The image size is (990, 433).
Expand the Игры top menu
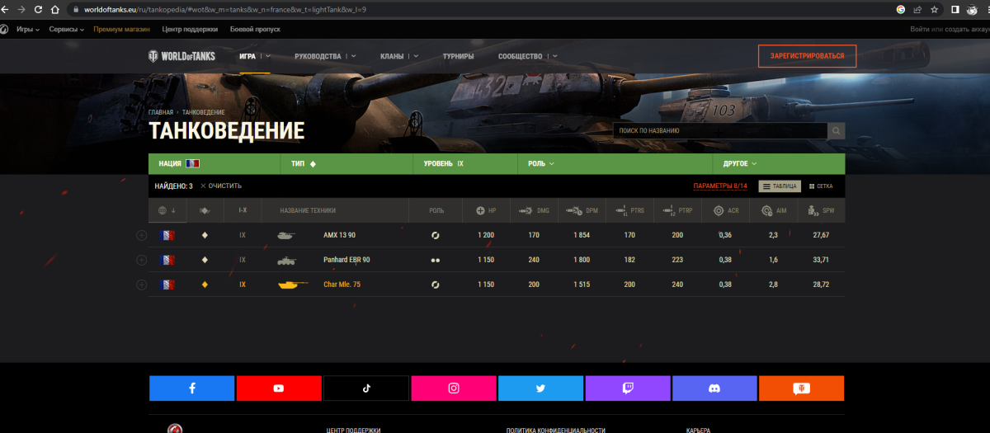[27, 29]
